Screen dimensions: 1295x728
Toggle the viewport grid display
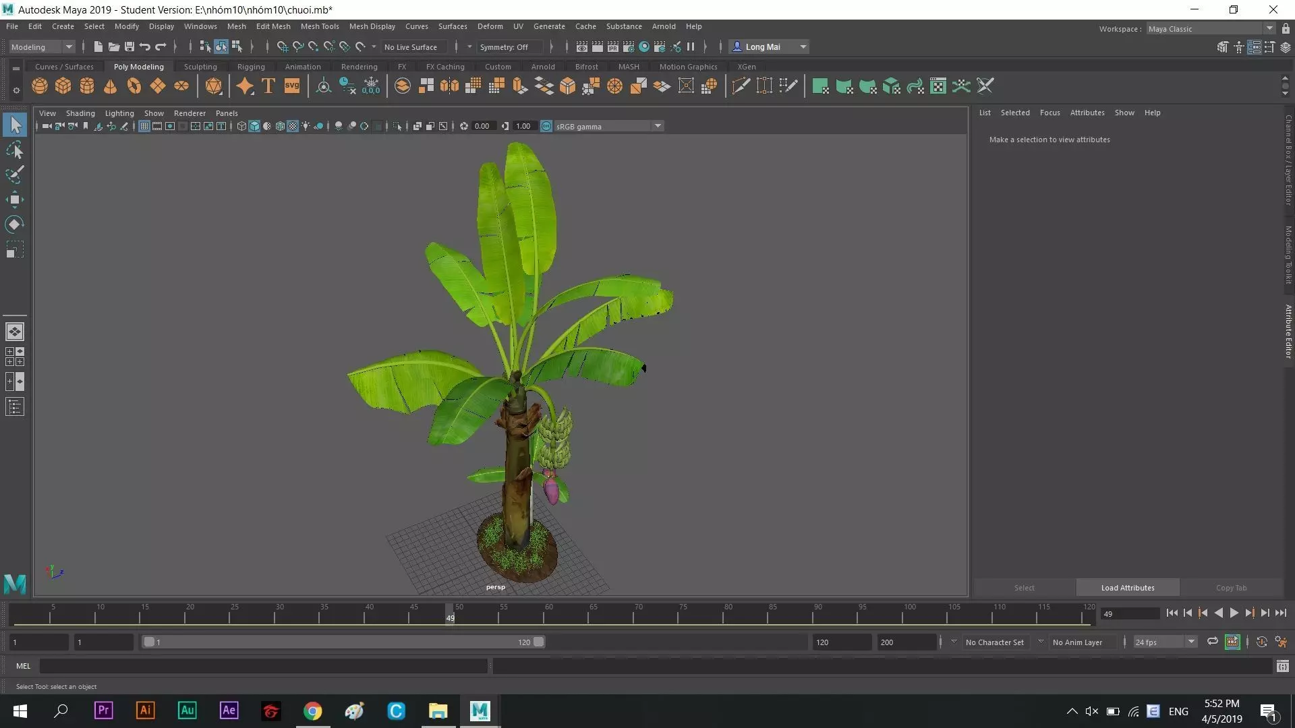[144, 126]
